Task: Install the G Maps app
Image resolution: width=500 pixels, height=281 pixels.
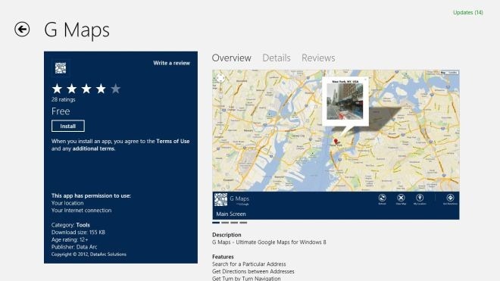Action: tap(68, 126)
